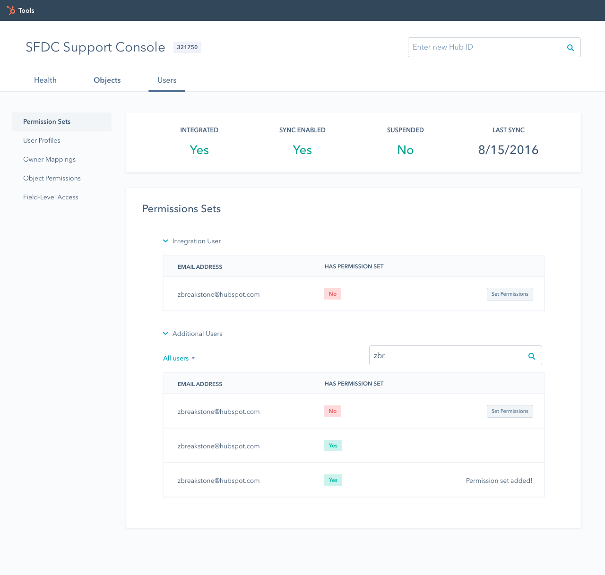The image size is (605, 575).
Task: Switch to the Objects tab
Action: tap(107, 80)
